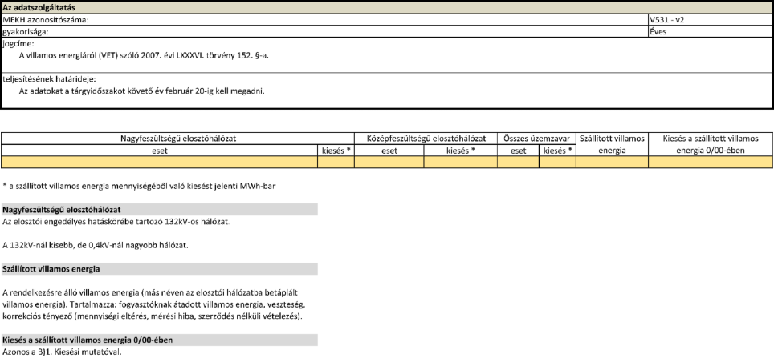This screenshot has height=358, width=774.
Task: Click the grey 'Nagyfeszültségű elosztóhálózat' definition heading
Action: coord(160,210)
